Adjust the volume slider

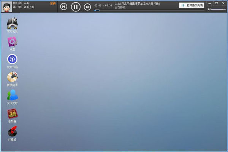218,9
